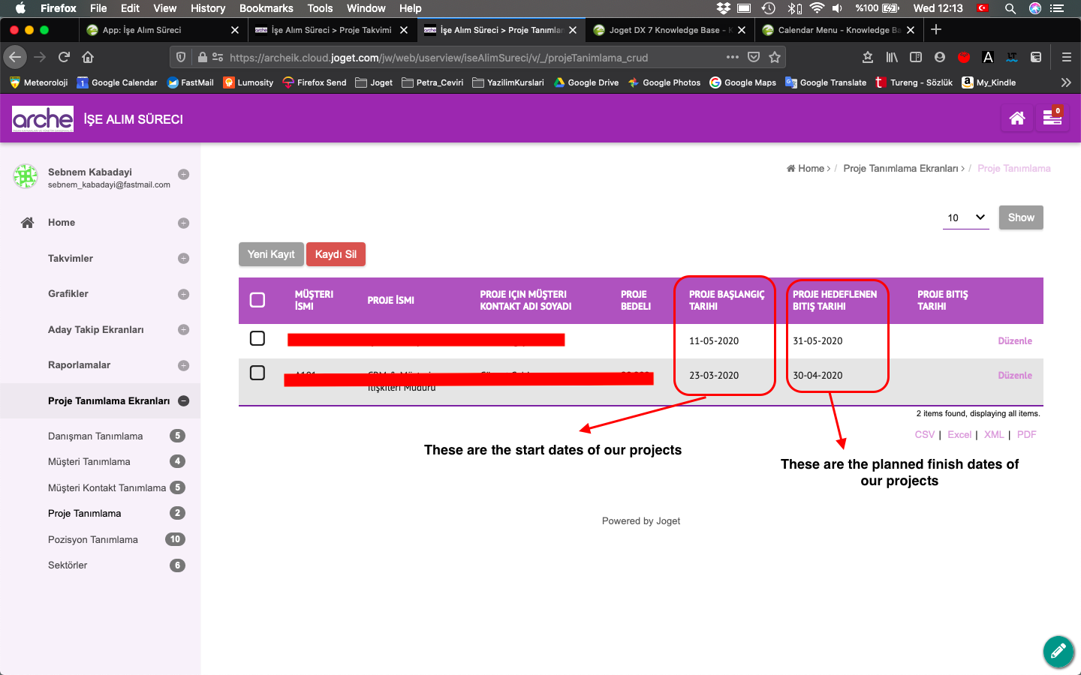Open the macOS Apple menu

click(20, 8)
